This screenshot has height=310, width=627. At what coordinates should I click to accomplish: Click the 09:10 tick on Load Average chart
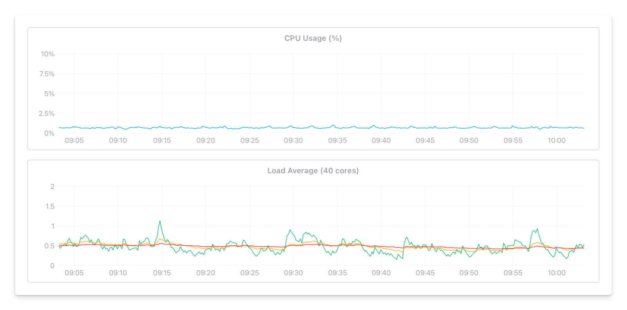click(x=118, y=273)
